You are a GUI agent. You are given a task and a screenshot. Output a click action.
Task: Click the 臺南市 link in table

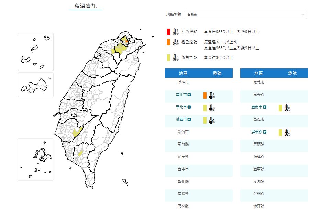point(256,107)
